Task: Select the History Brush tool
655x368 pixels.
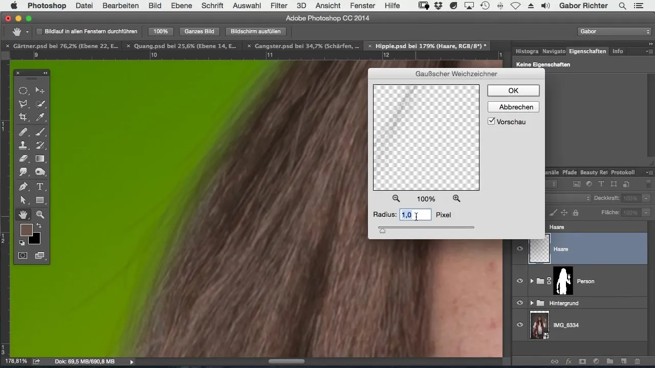Action: [40, 146]
